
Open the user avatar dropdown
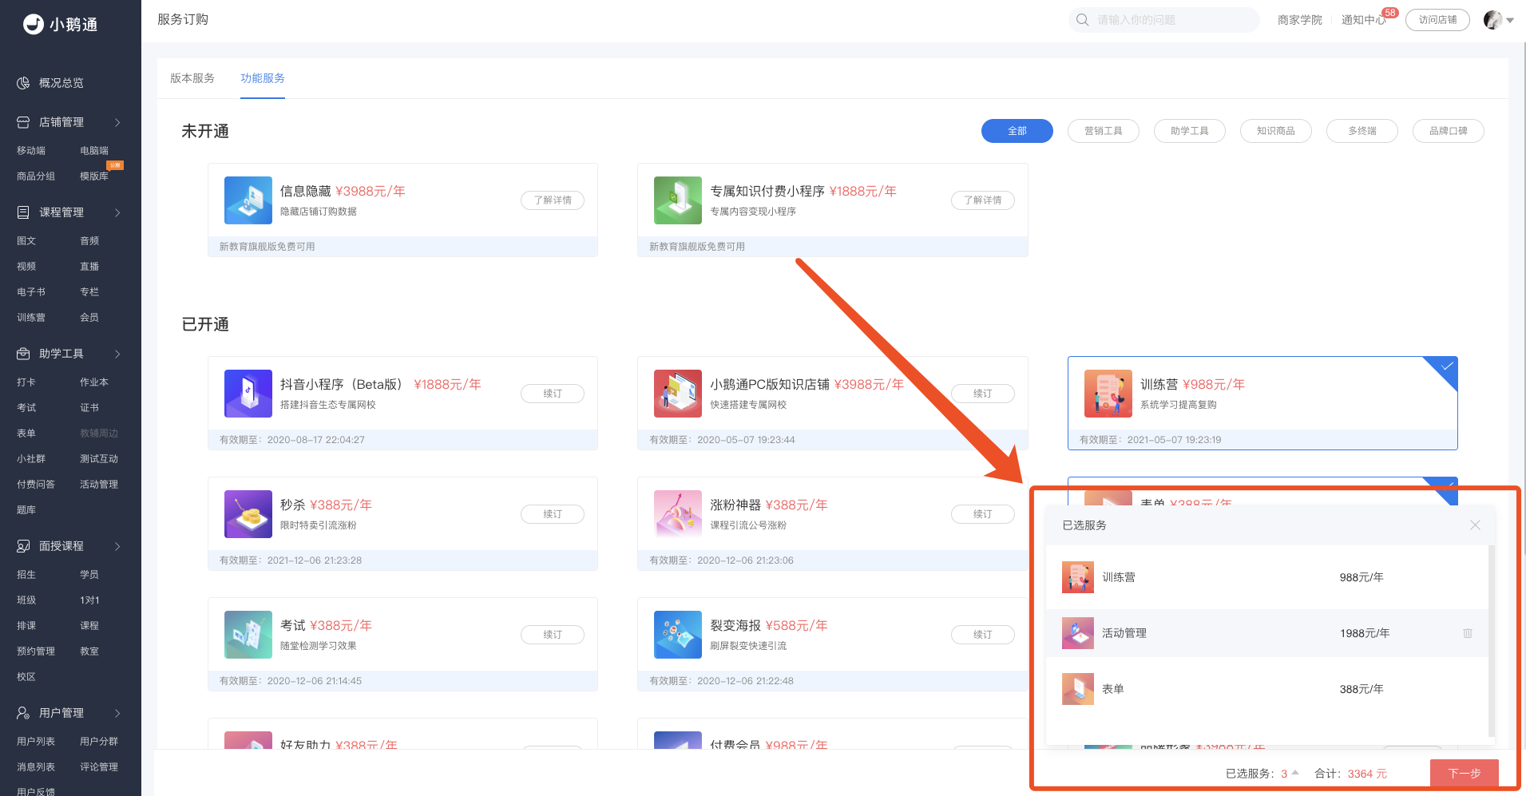coord(1498,20)
